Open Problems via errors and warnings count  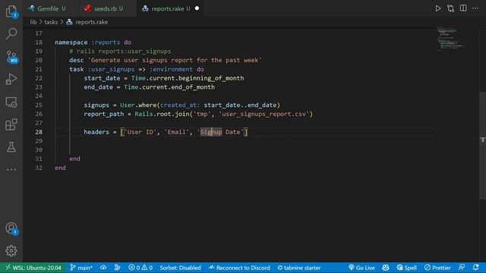pyautogui.click(x=140, y=268)
